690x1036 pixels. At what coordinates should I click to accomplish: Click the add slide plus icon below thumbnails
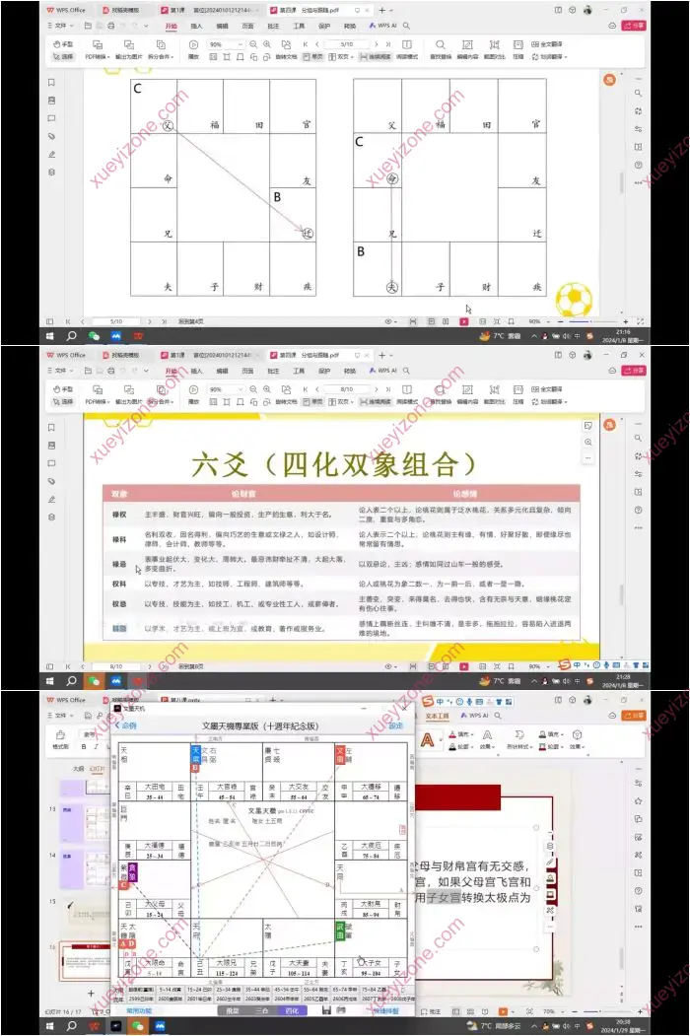click(x=91, y=993)
